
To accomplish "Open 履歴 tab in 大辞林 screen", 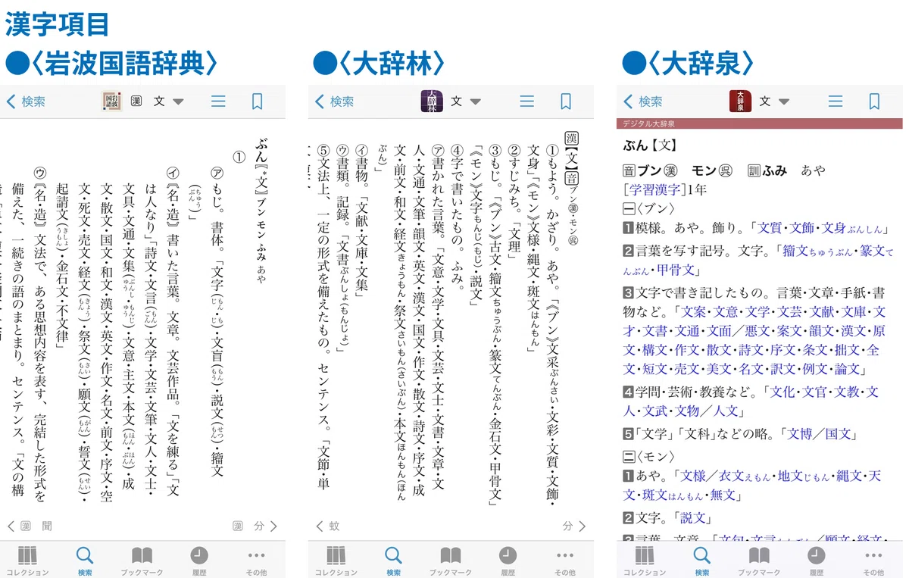I will click(x=508, y=561).
